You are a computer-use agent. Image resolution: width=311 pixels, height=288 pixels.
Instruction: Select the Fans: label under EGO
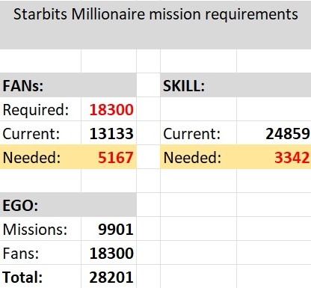coord(40,253)
